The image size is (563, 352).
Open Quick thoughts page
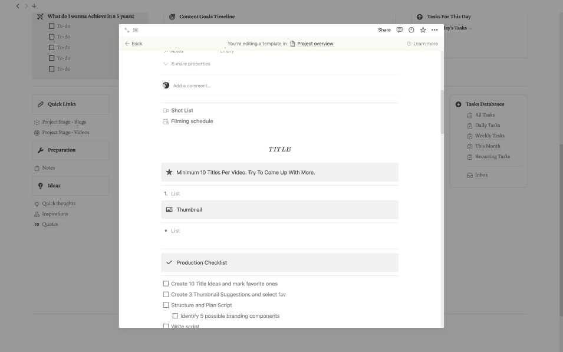click(59, 203)
